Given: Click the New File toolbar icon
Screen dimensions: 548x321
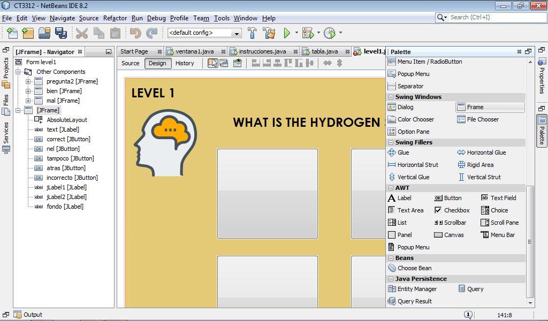Looking at the screenshot, I should pos(12,33).
